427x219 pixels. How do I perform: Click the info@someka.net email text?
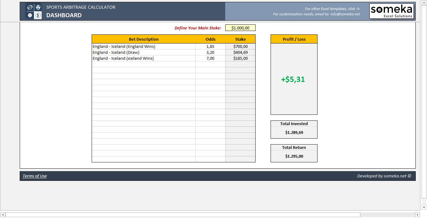click(x=345, y=14)
